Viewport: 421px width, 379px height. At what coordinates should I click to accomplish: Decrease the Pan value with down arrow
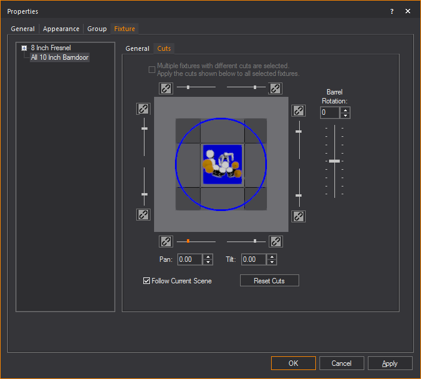point(208,262)
